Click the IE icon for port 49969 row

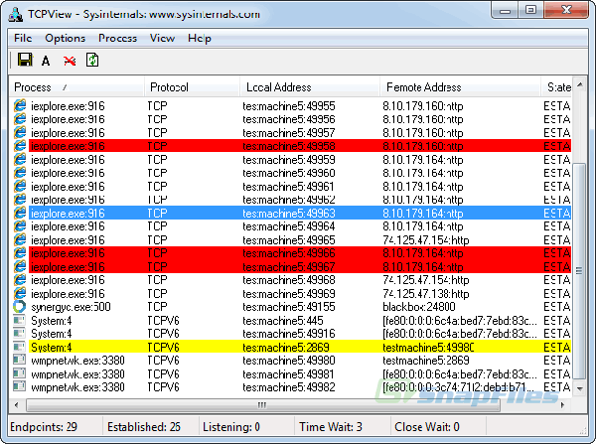20,293
